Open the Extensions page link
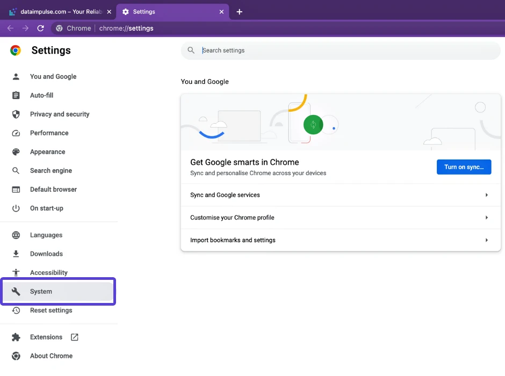Viewport: 505px width, 376px height. (x=46, y=337)
